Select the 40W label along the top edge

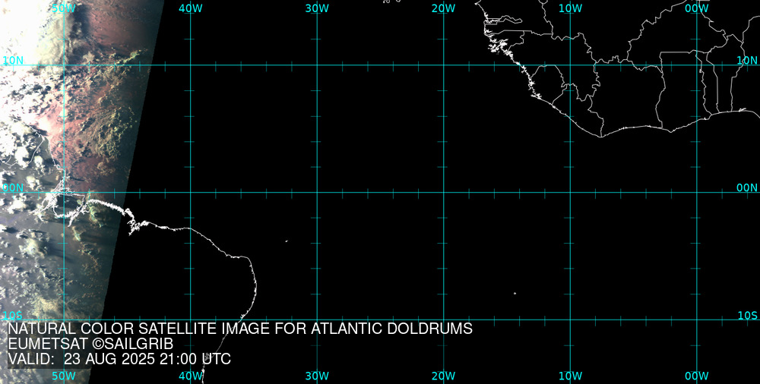click(x=191, y=8)
